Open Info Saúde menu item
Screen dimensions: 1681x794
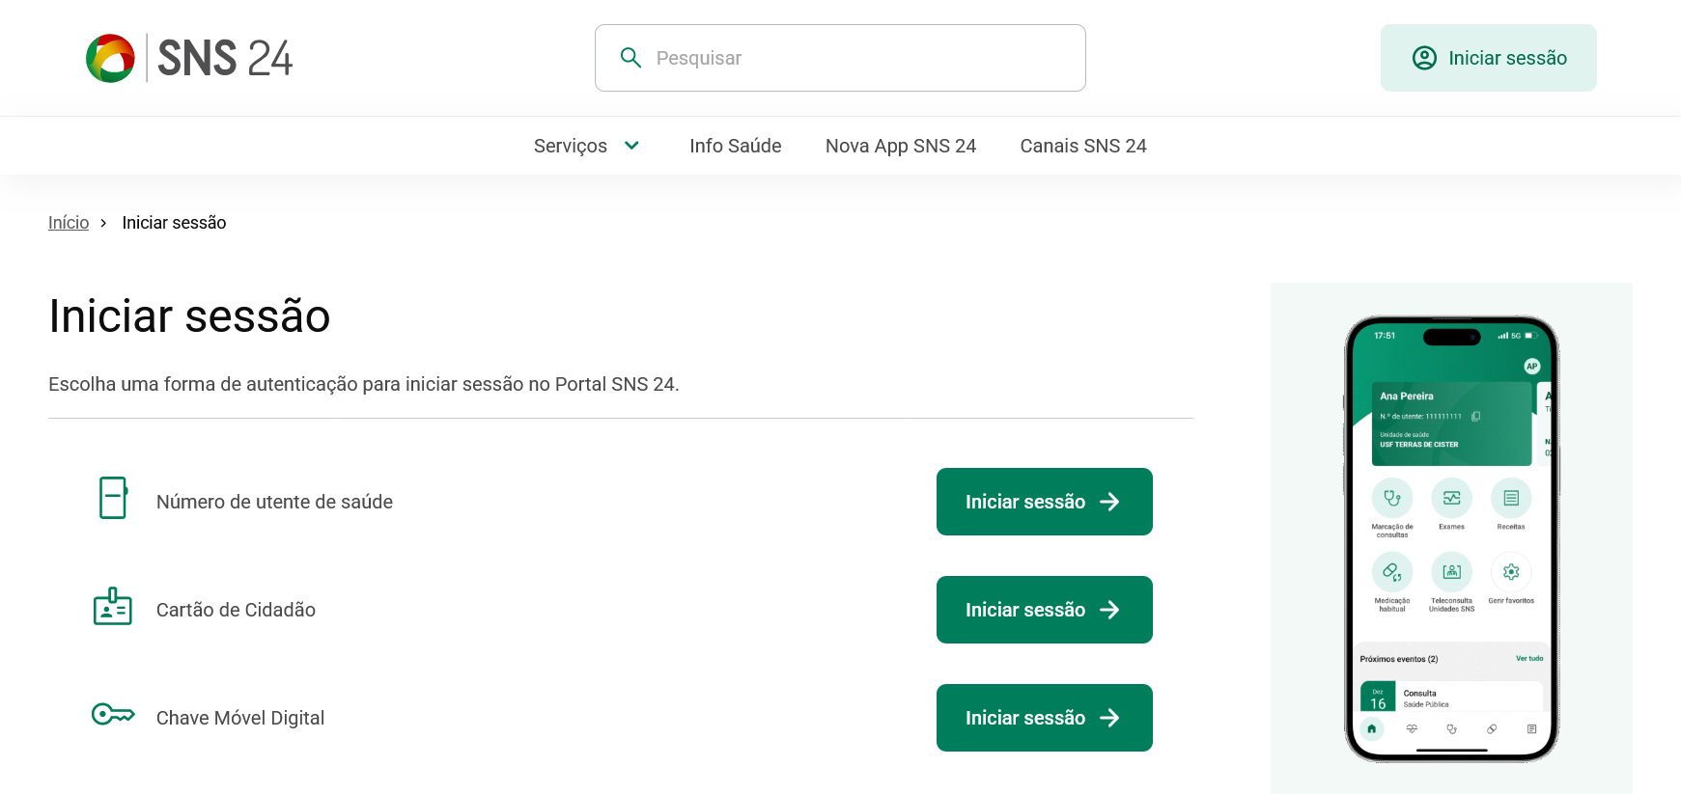click(735, 146)
